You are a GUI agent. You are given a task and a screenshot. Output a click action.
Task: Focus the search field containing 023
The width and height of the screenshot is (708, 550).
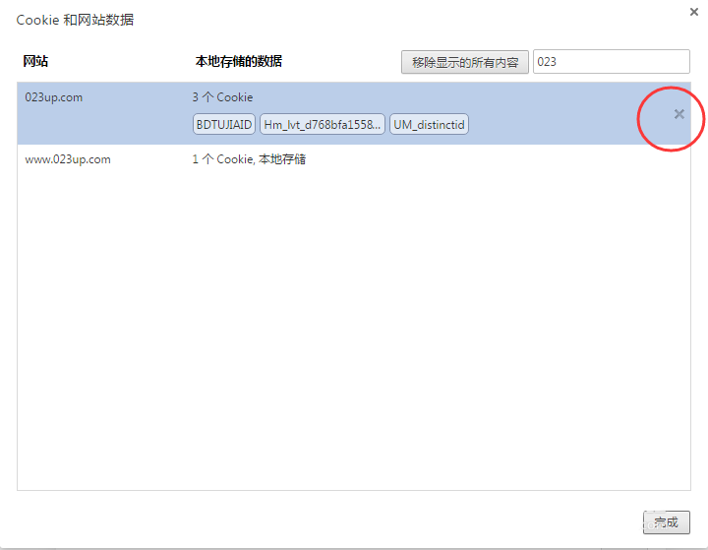pyautogui.click(x=612, y=61)
